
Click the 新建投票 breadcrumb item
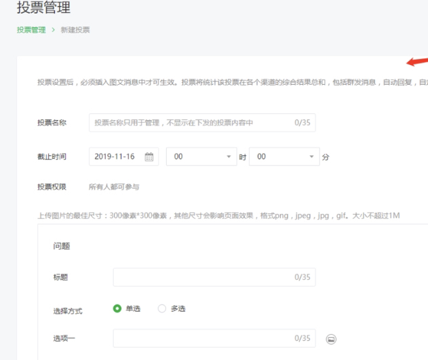(75, 30)
